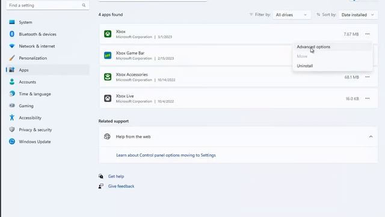Open the Accessibility figure icon
Screen dimensions: 385x217
[12, 118]
